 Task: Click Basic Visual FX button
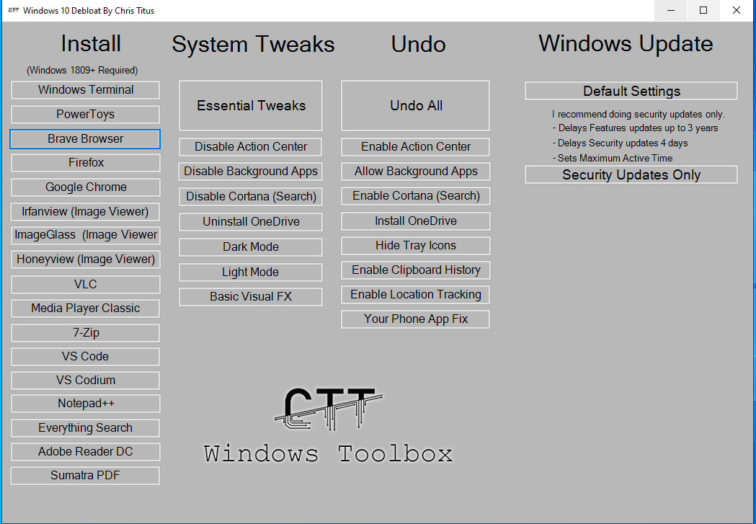[x=251, y=297]
